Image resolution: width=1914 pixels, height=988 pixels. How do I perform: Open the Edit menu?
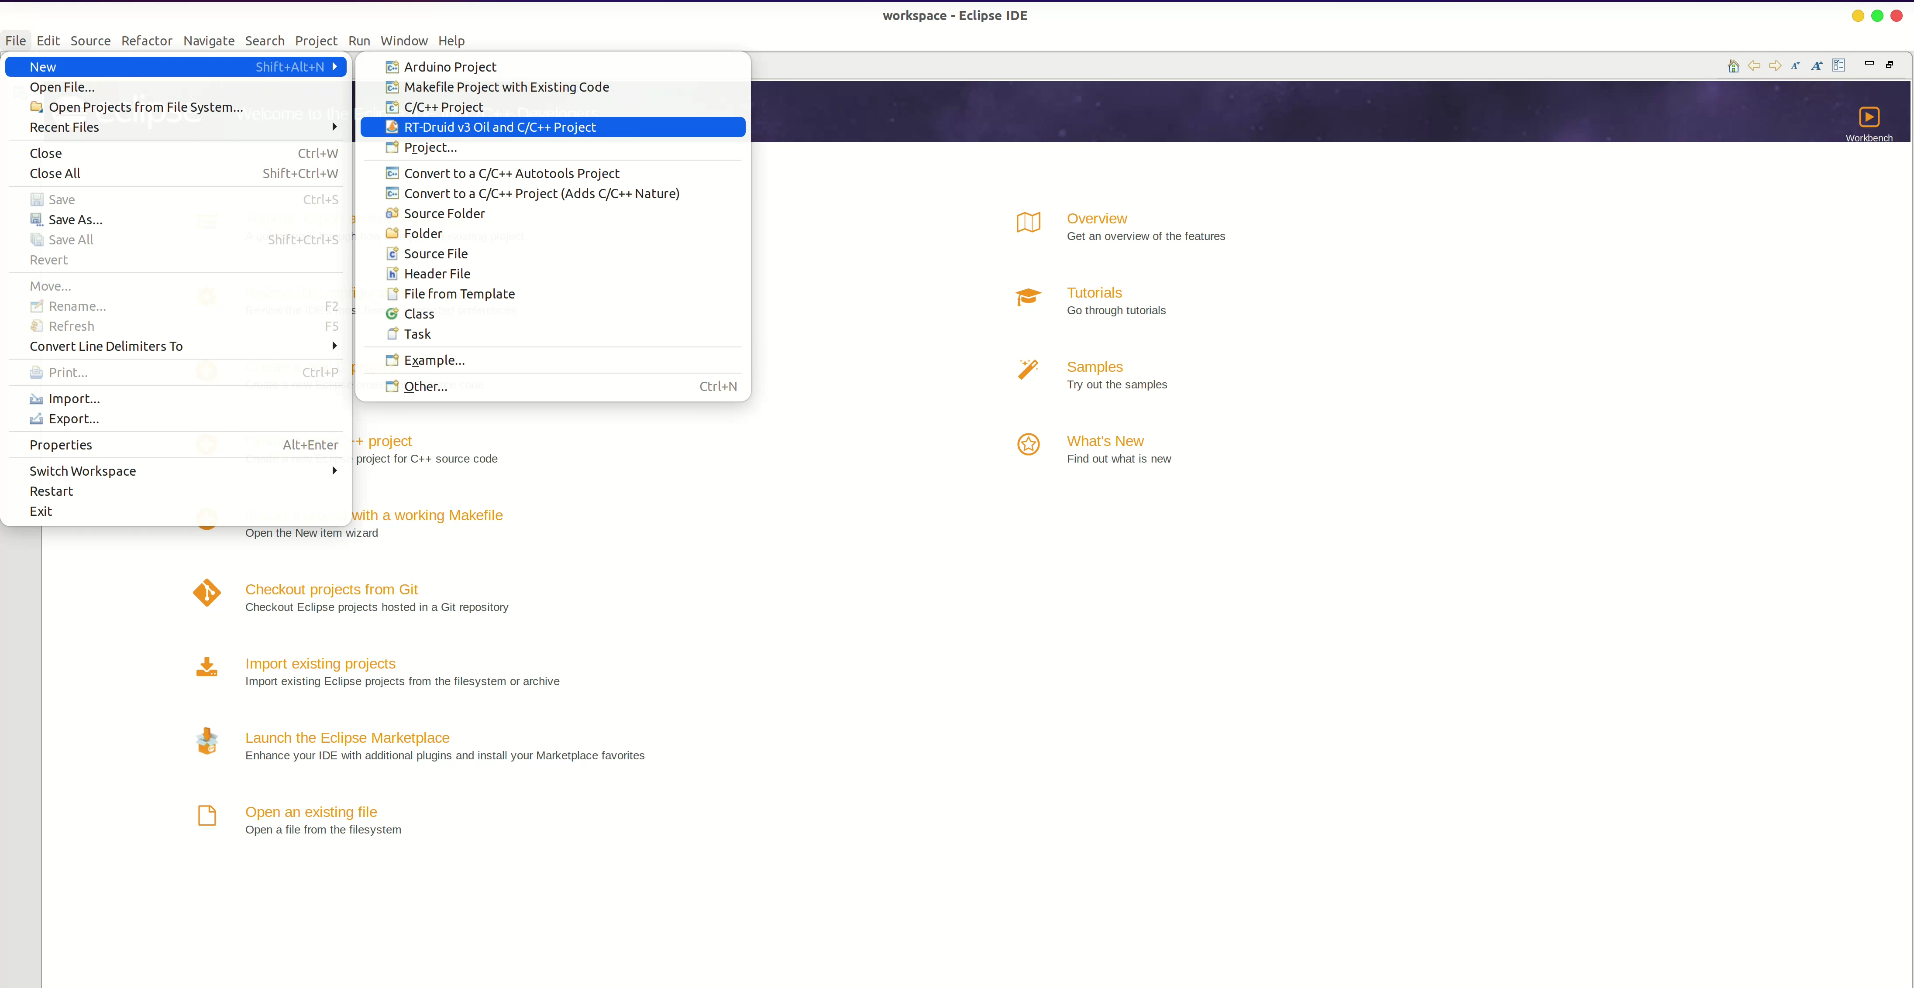tap(48, 41)
